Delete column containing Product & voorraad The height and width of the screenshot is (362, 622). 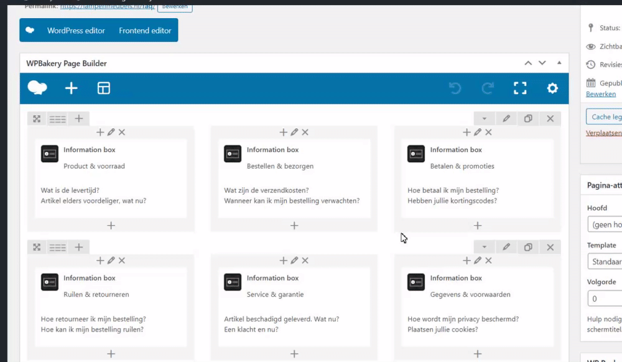(x=122, y=132)
